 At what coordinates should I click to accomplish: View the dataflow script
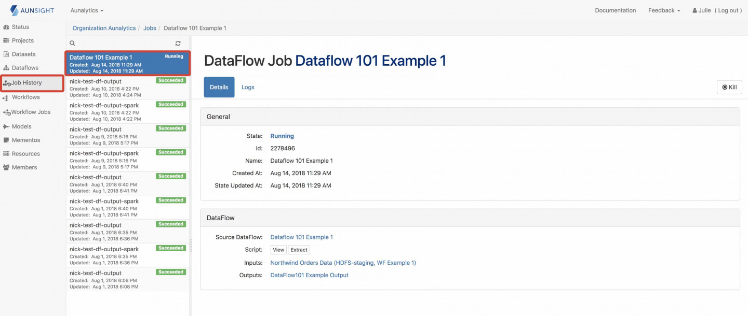[278, 250]
